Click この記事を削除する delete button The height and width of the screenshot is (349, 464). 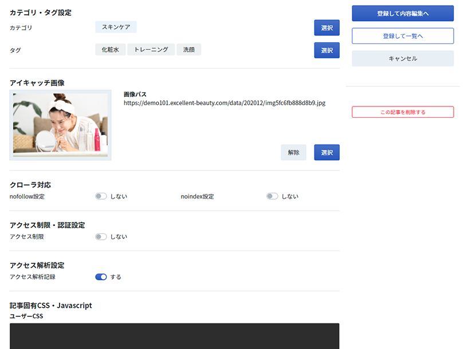click(x=403, y=112)
